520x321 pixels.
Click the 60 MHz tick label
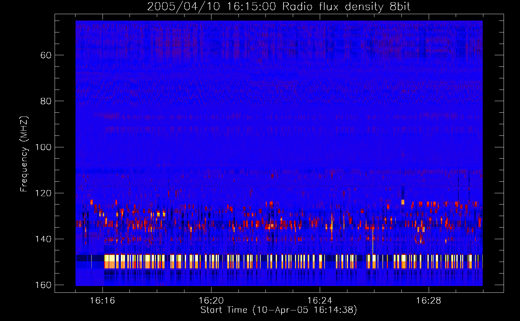coord(46,55)
